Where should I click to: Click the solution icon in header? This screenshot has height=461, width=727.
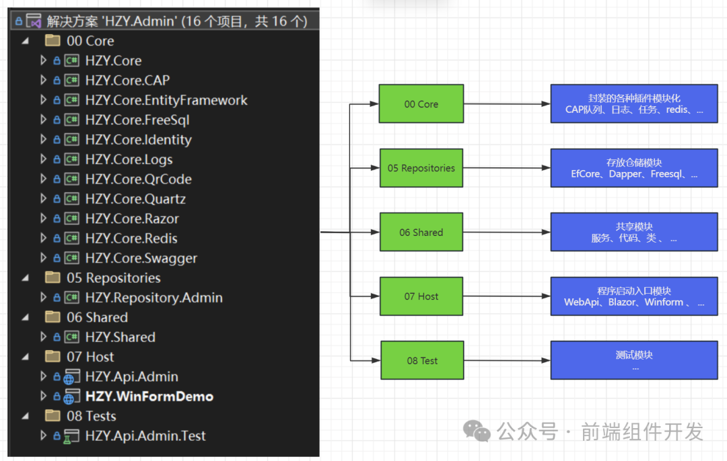click(34, 21)
